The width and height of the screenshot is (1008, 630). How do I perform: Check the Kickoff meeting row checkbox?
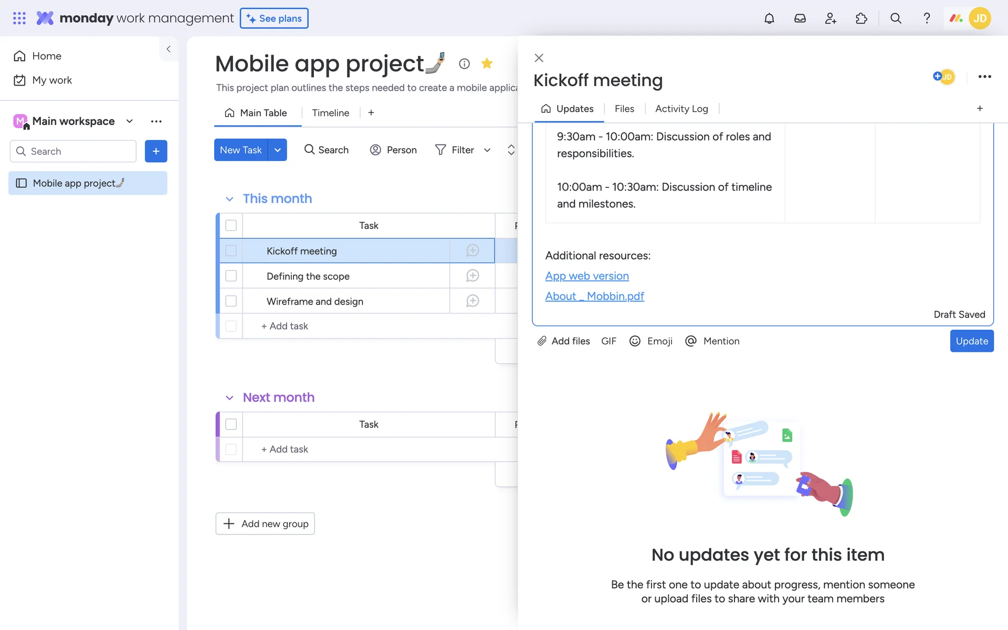[231, 251]
